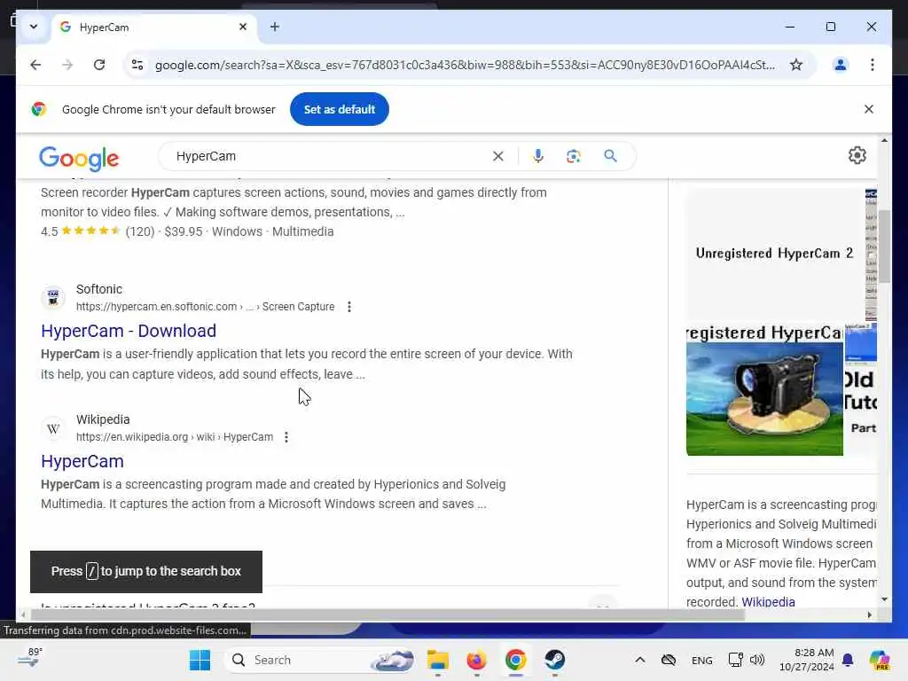The width and height of the screenshot is (908, 681).
Task: Open the Unregistered HyperCam 2 image
Action: point(775,253)
